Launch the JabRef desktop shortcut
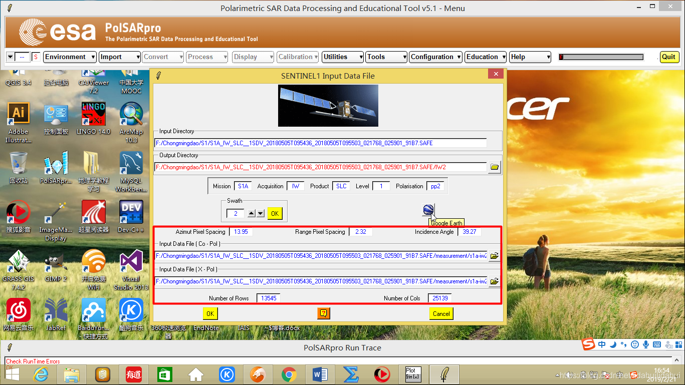This screenshot has width=685, height=385. 56,315
